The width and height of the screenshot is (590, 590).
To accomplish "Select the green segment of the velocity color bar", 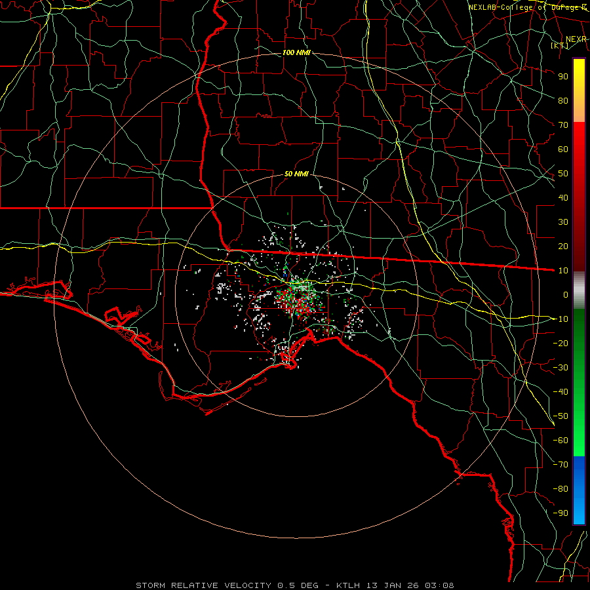I will pos(579,383).
